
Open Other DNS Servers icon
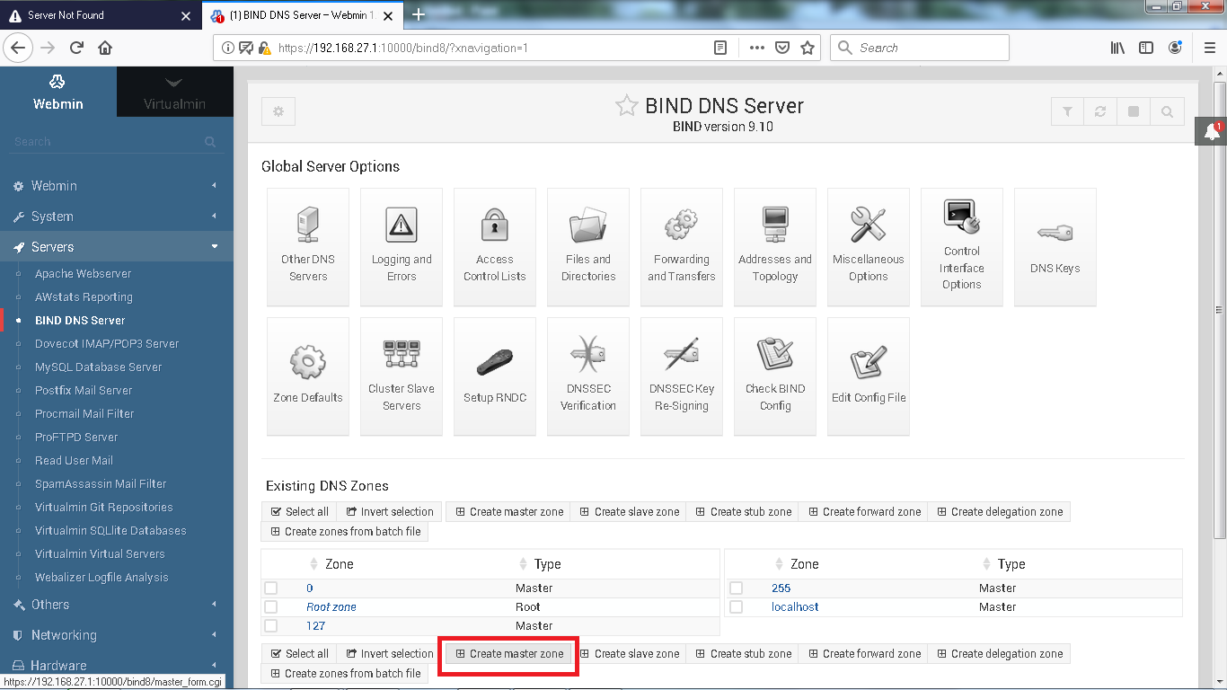(x=308, y=247)
